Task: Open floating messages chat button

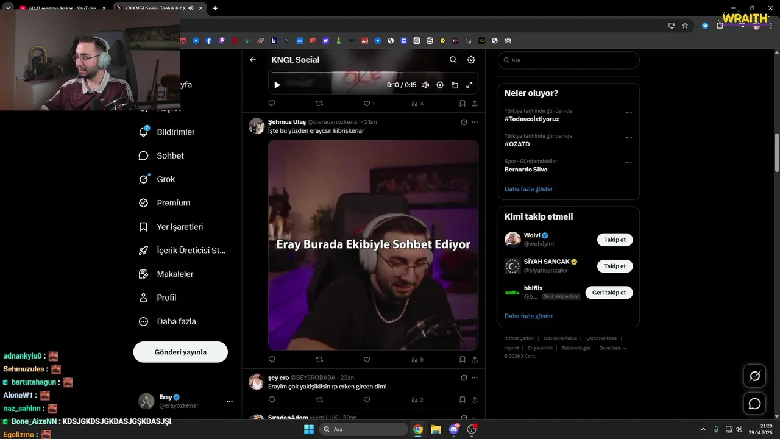Action: pyautogui.click(x=754, y=404)
